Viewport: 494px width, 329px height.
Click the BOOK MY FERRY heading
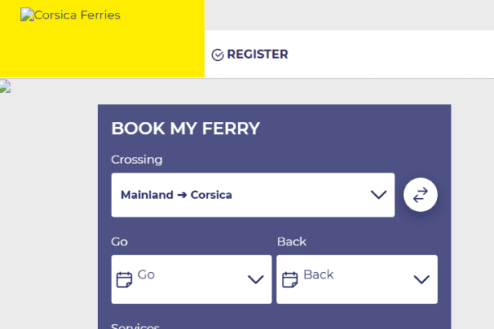(186, 128)
